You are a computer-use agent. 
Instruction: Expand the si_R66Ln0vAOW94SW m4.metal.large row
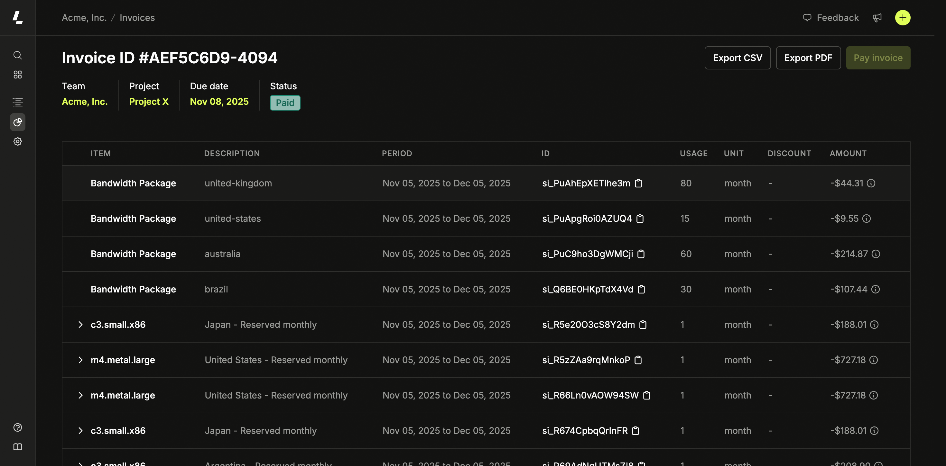coord(80,395)
